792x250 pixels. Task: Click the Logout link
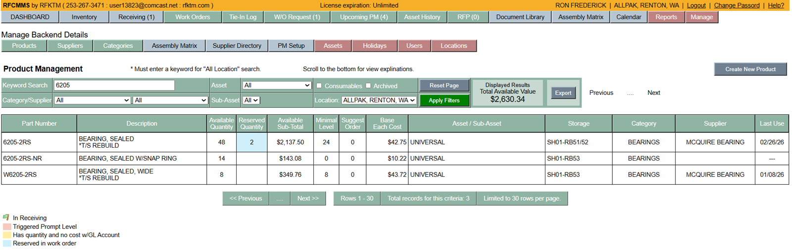(696, 5)
